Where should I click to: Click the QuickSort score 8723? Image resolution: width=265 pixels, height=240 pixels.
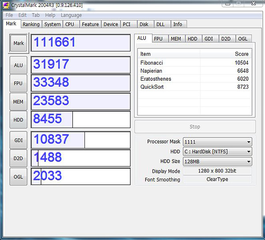(x=242, y=87)
